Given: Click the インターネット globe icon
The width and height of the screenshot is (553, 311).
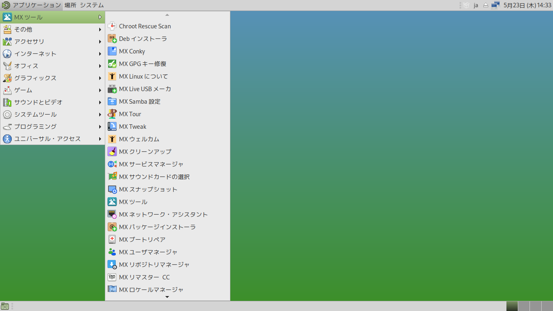Looking at the screenshot, I should click(7, 54).
